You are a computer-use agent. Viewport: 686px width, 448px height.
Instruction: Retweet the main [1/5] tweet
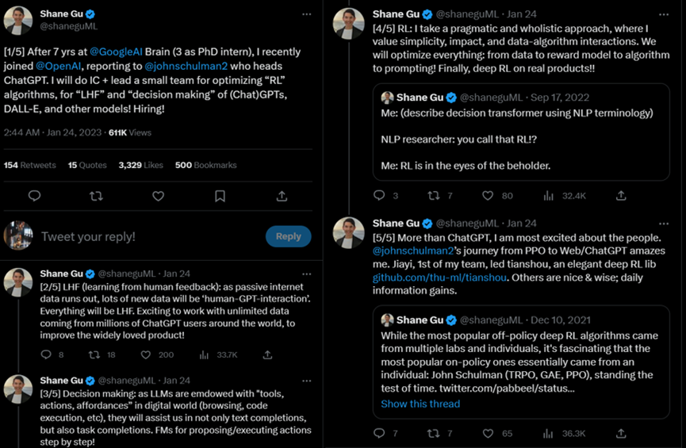[x=96, y=196]
